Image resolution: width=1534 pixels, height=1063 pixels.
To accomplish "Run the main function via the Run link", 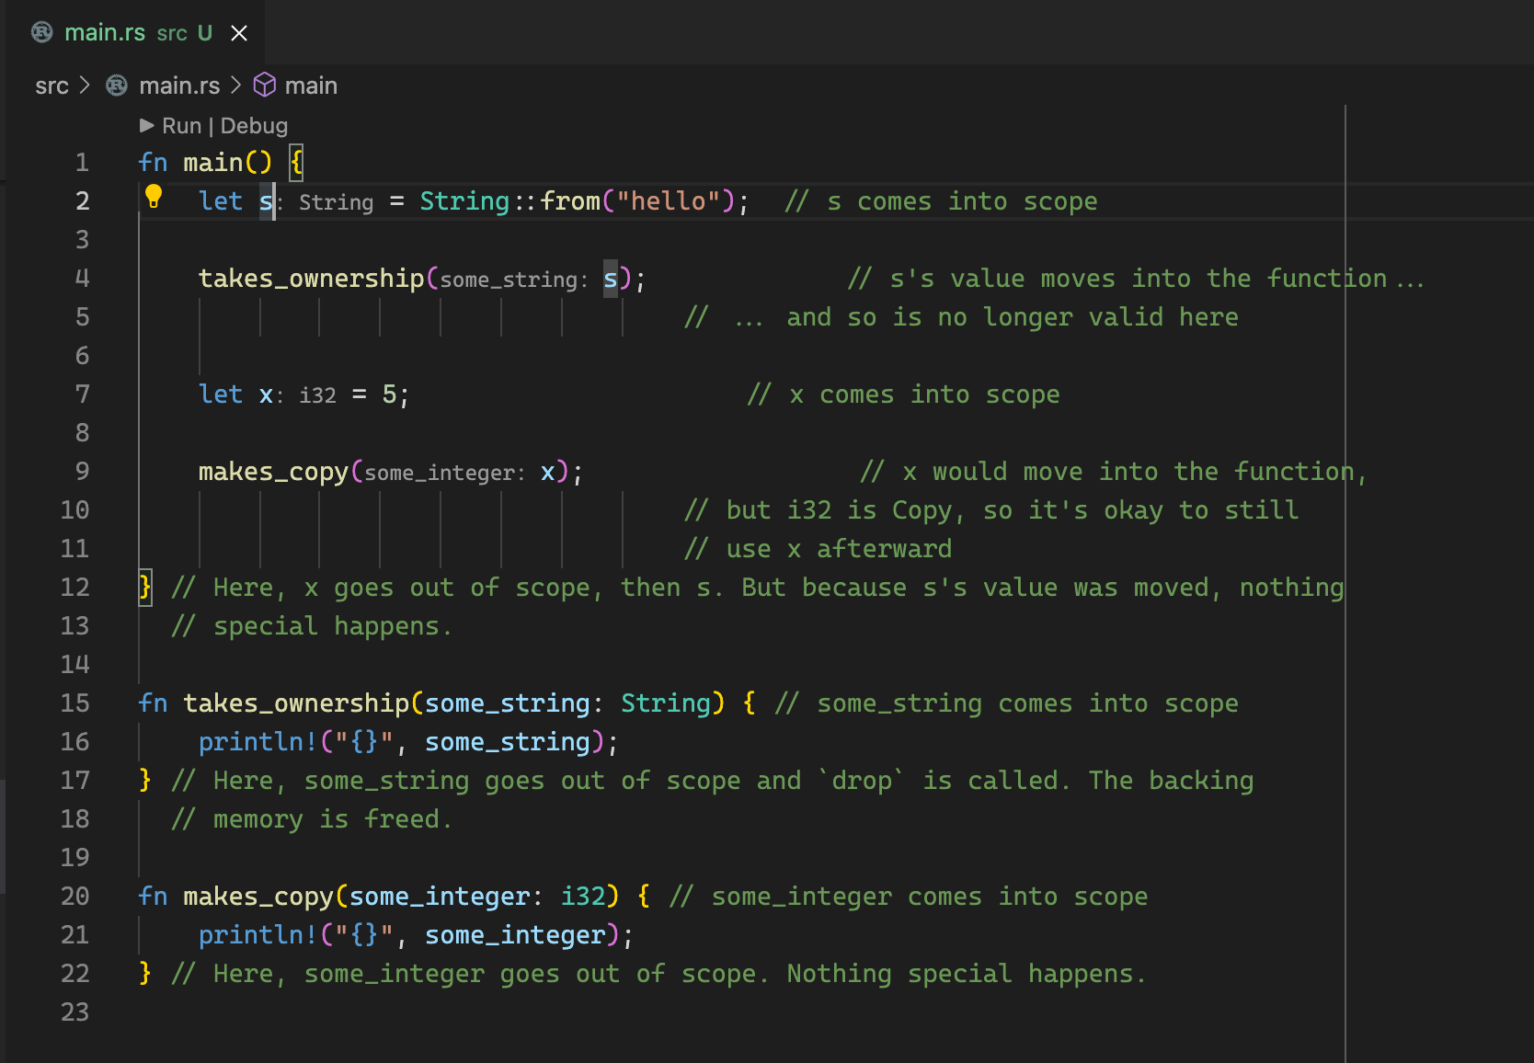I will 181,125.
